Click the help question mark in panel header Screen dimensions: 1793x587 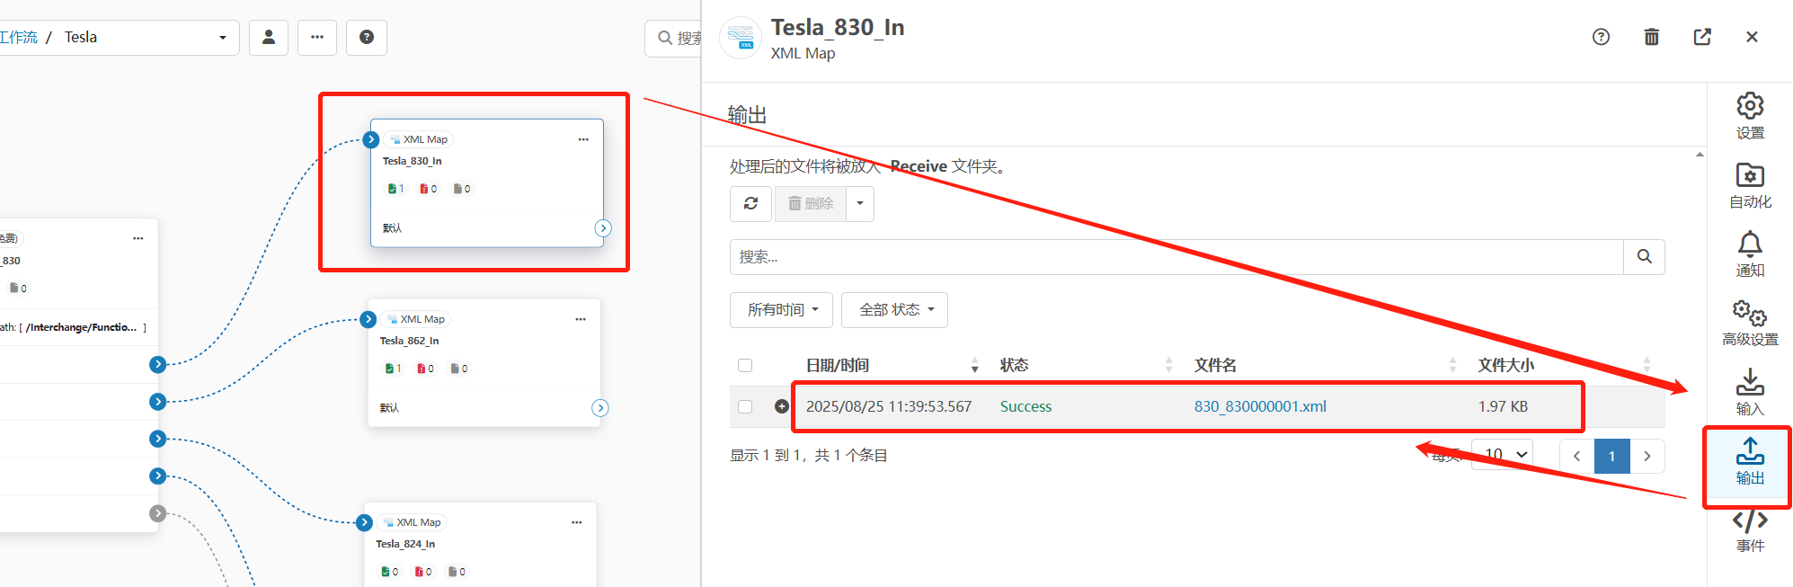coord(1601,37)
